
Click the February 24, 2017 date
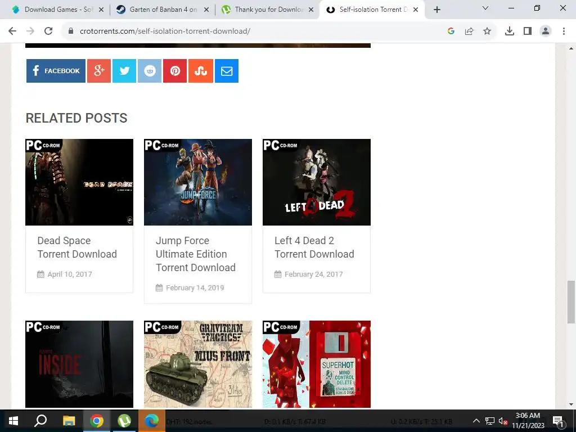(x=313, y=274)
